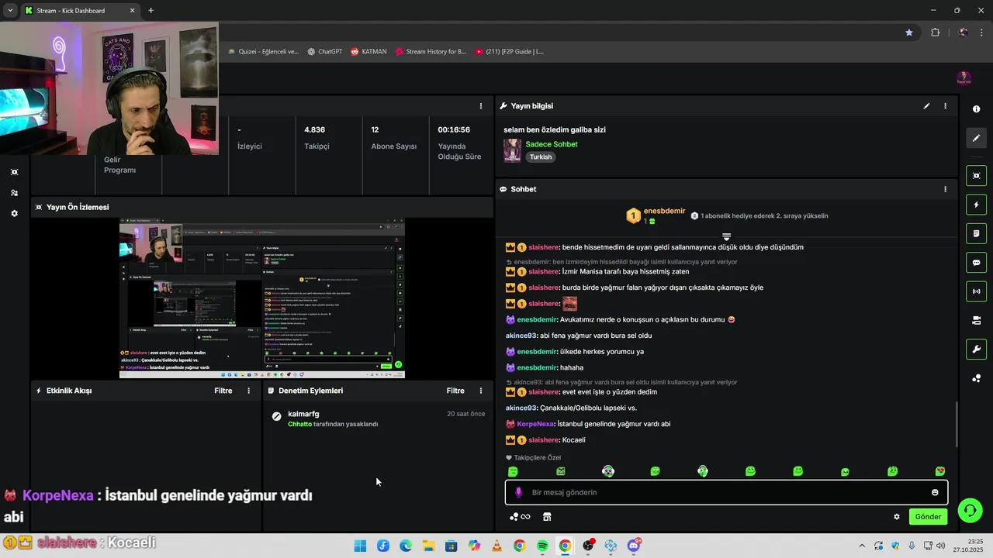The image size is (993, 558).
Task: Open the info icon in right sidebar
Action: pyautogui.click(x=976, y=109)
